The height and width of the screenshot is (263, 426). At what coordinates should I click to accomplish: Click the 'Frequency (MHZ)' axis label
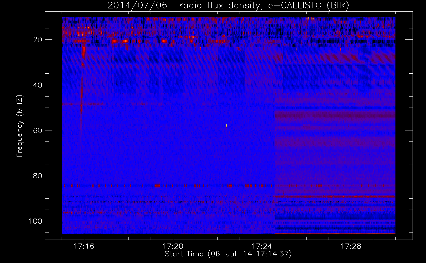point(20,126)
